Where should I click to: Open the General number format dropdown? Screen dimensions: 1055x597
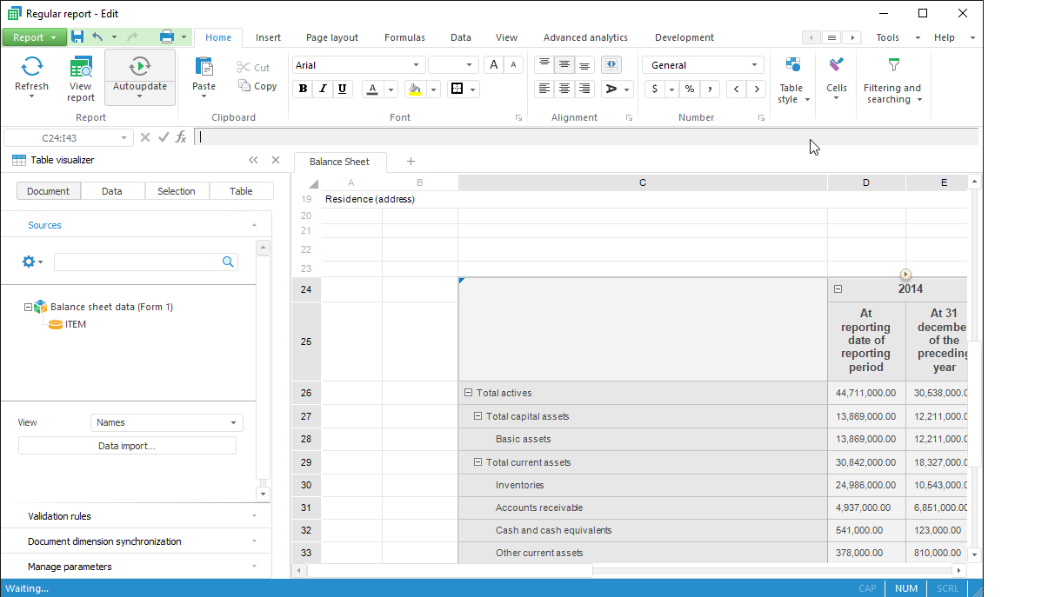pyautogui.click(x=753, y=65)
